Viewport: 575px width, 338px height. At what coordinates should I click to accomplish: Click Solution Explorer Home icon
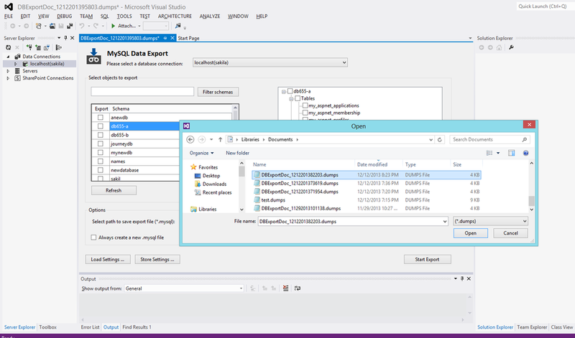499,47
